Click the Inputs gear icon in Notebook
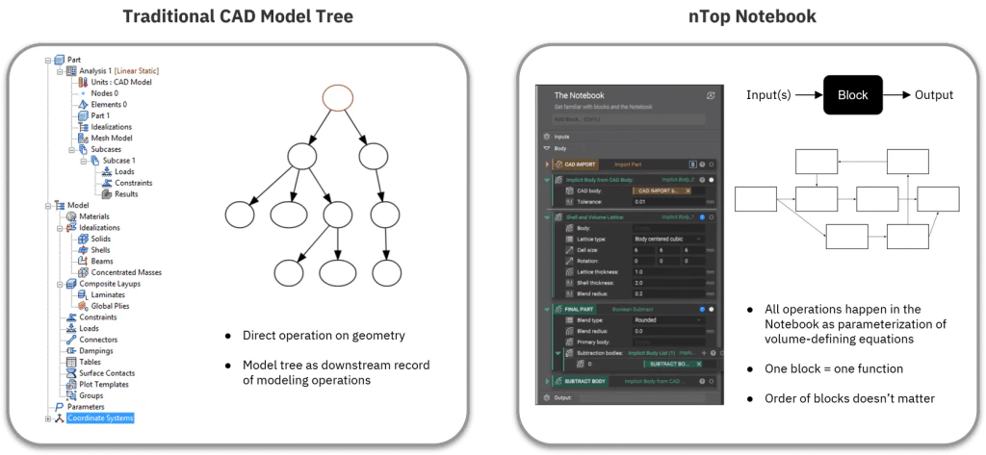 click(x=547, y=137)
